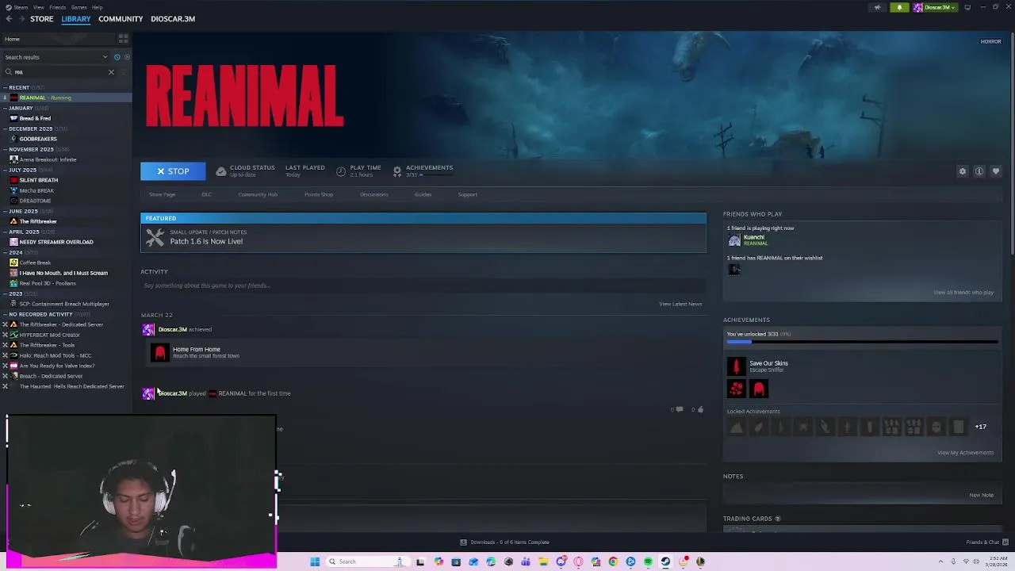1015x571 pixels.
Task: Clear the library search field
Action: [x=111, y=72]
